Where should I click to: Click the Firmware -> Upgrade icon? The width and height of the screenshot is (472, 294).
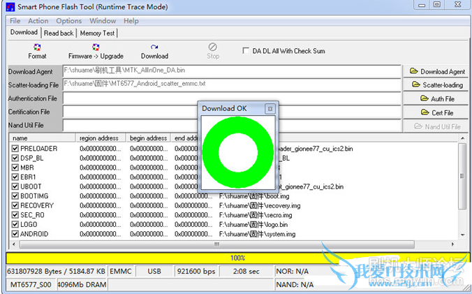pyautogui.click(x=96, y=47)
